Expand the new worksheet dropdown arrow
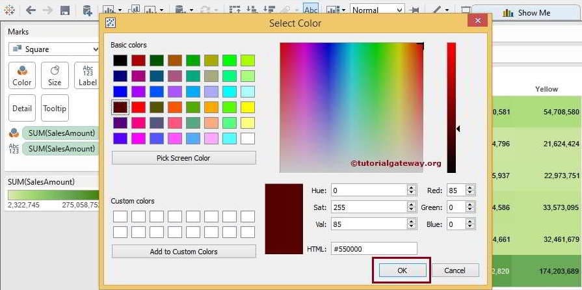 (x=120, y=10)
